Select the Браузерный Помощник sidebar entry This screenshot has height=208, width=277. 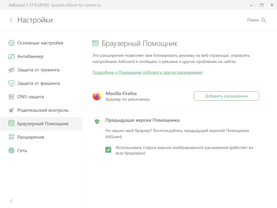pos(41,124)
